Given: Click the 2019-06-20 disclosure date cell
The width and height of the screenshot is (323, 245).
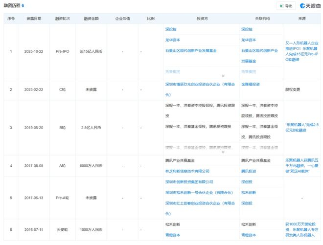Looking at the screenshot, I should pyautogui.click(x=34, y=128).
